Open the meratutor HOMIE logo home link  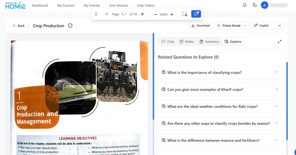[15, 5]
